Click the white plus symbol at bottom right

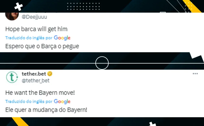[x=152, y=124]
